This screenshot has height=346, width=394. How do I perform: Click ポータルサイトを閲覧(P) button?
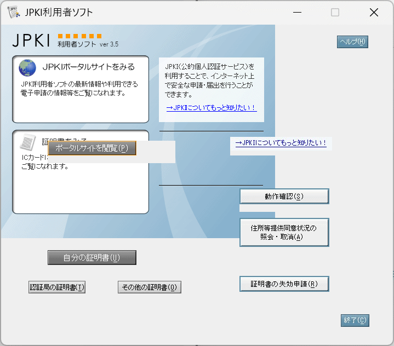click(92, 148)
